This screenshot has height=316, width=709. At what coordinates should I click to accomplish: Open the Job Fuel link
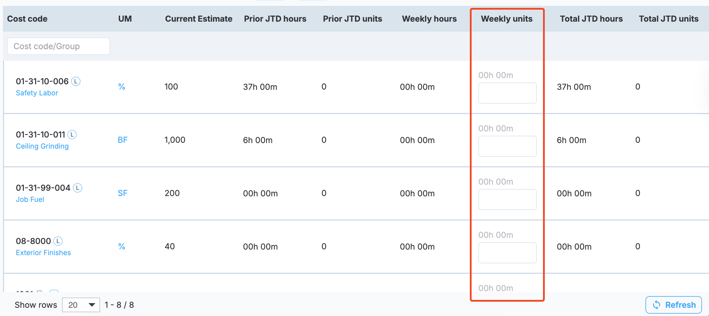(x=30, y=199)
